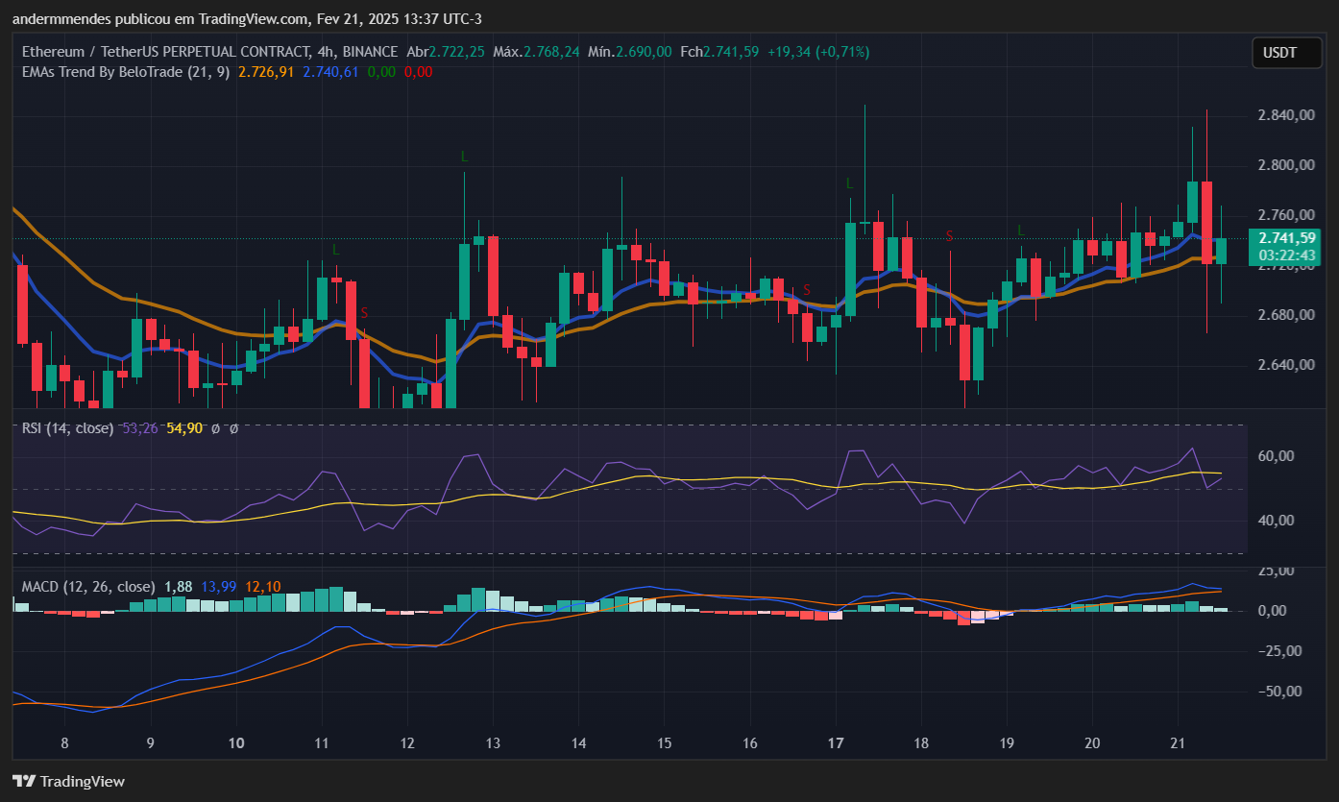Click the 0,00 level on the MACD axis

pos(1273,611)
